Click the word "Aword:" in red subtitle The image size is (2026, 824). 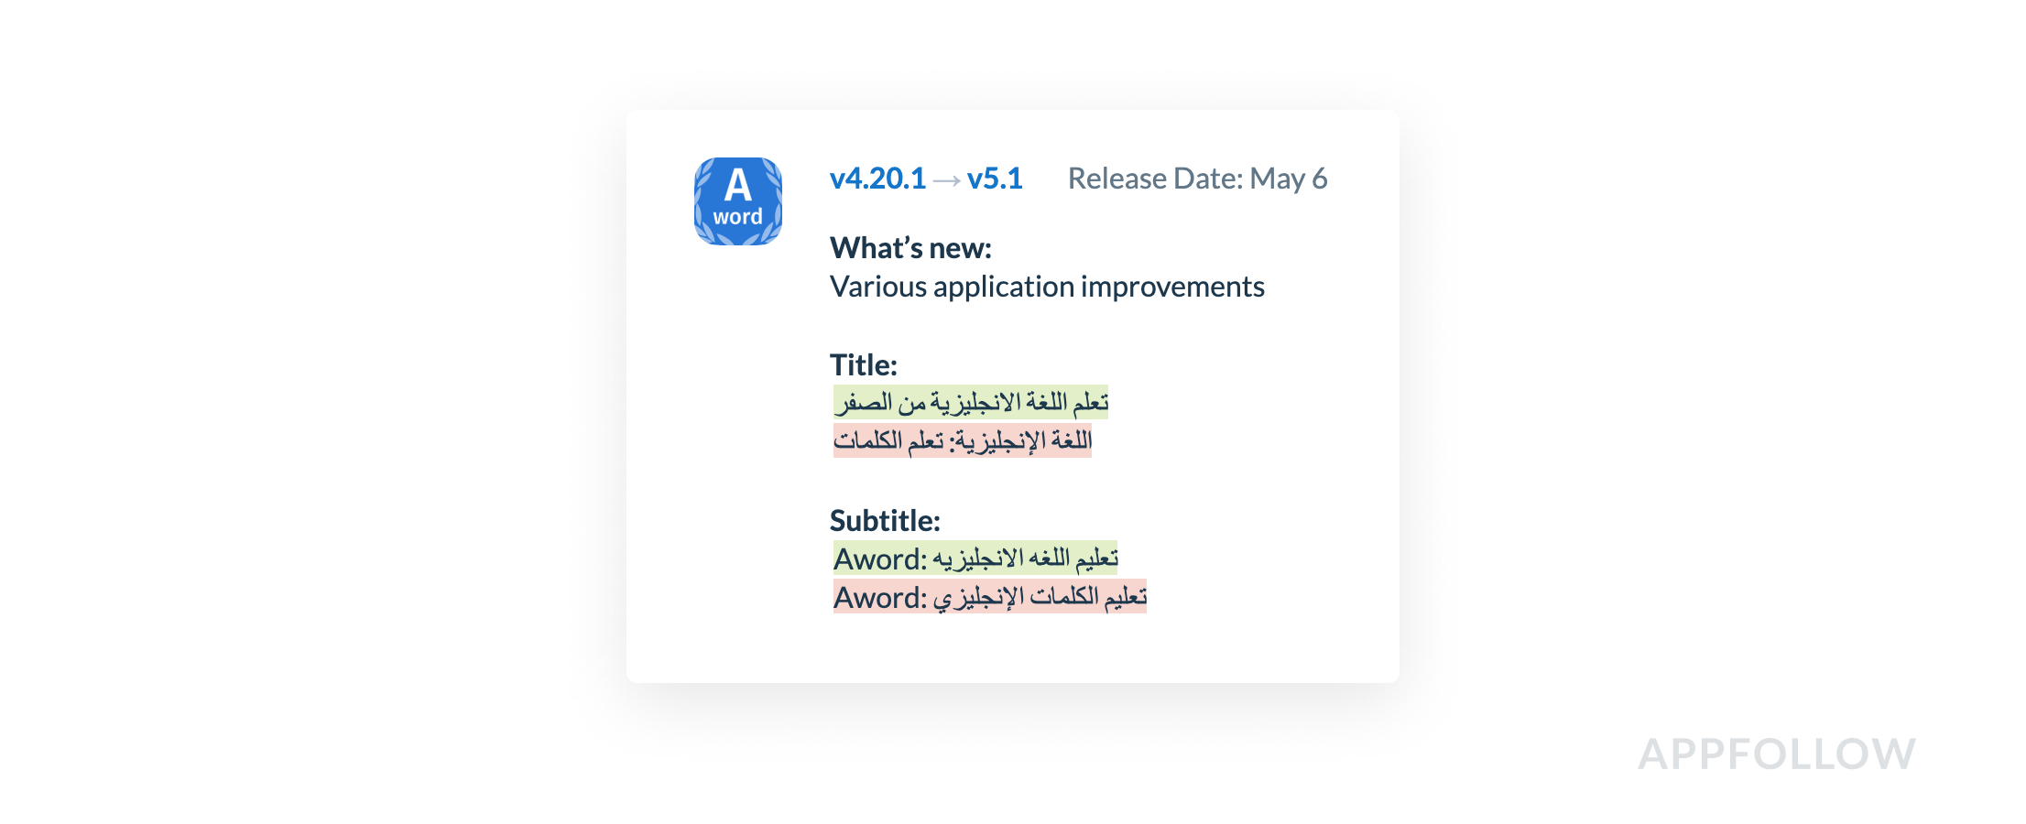[879, 598]
